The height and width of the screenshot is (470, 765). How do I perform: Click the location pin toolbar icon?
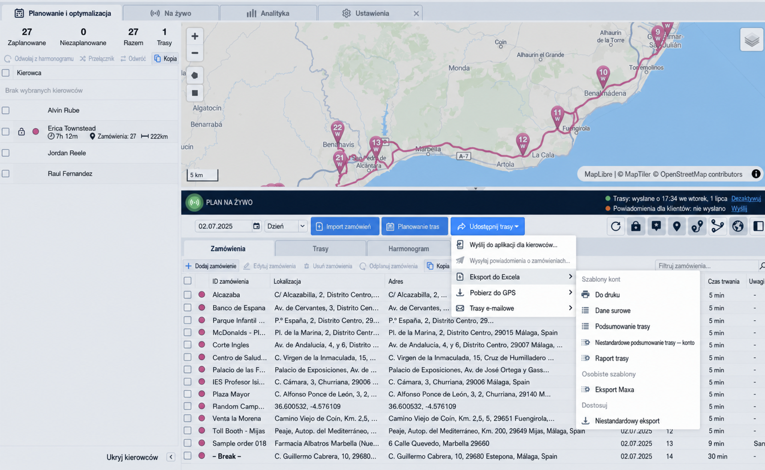point(677,226)
